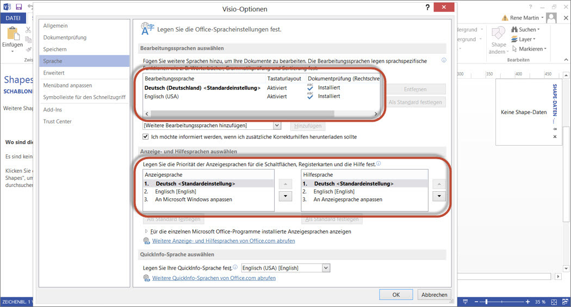Select An Microsoft Windows anpassen entry
Image resolution: width=571 pixels, height=307 pixels.
click(x=208, y=200)
